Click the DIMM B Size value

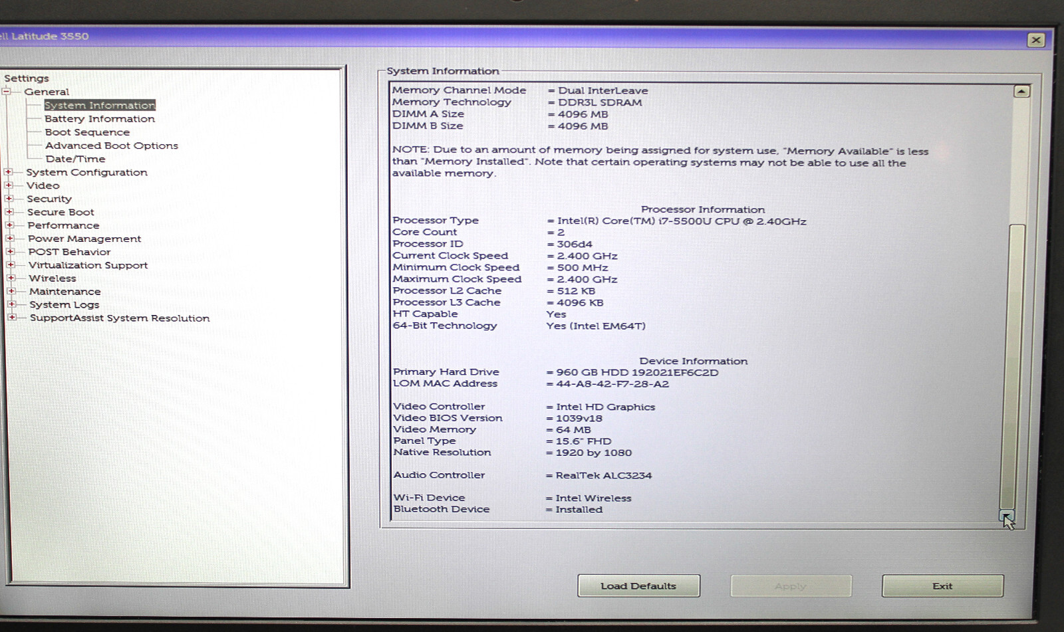583,126
